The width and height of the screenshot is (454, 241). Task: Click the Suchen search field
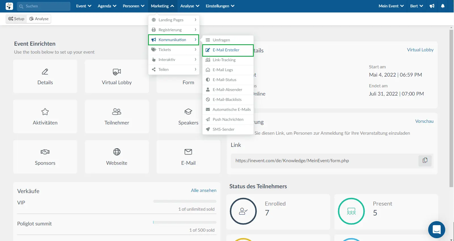44,6
